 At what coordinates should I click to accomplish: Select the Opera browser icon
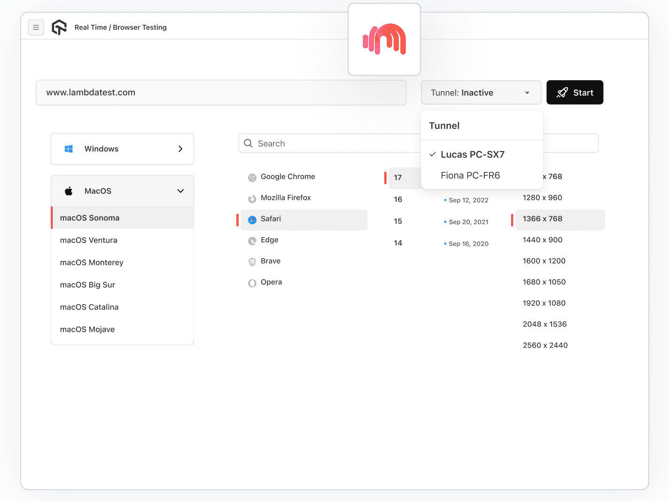(x=252, y=283)
